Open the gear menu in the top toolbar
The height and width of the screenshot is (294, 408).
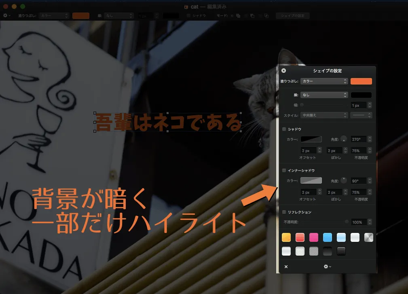click(6, 16)
